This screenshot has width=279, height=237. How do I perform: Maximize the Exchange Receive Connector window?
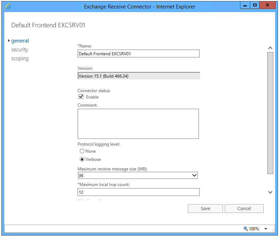[x=255, y=5]
